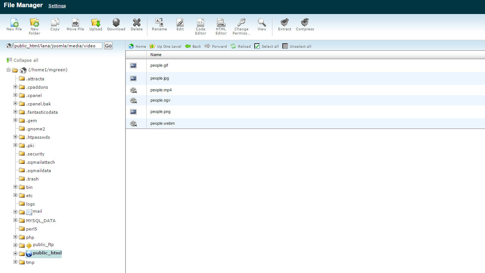Sort by the Name column header

coord(156,55)
